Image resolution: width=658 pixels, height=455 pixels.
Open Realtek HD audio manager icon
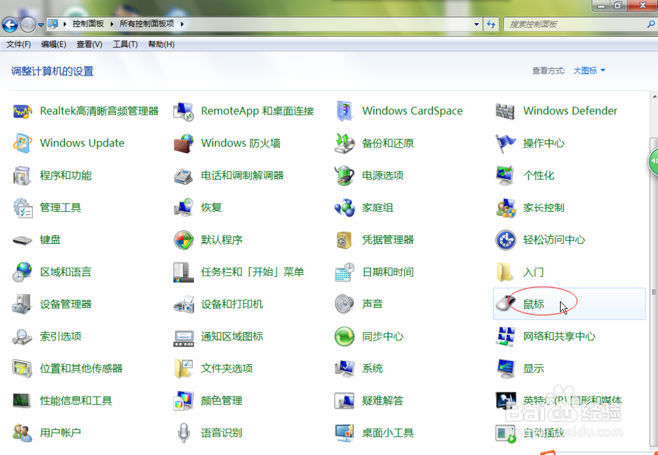pos(22,111)
